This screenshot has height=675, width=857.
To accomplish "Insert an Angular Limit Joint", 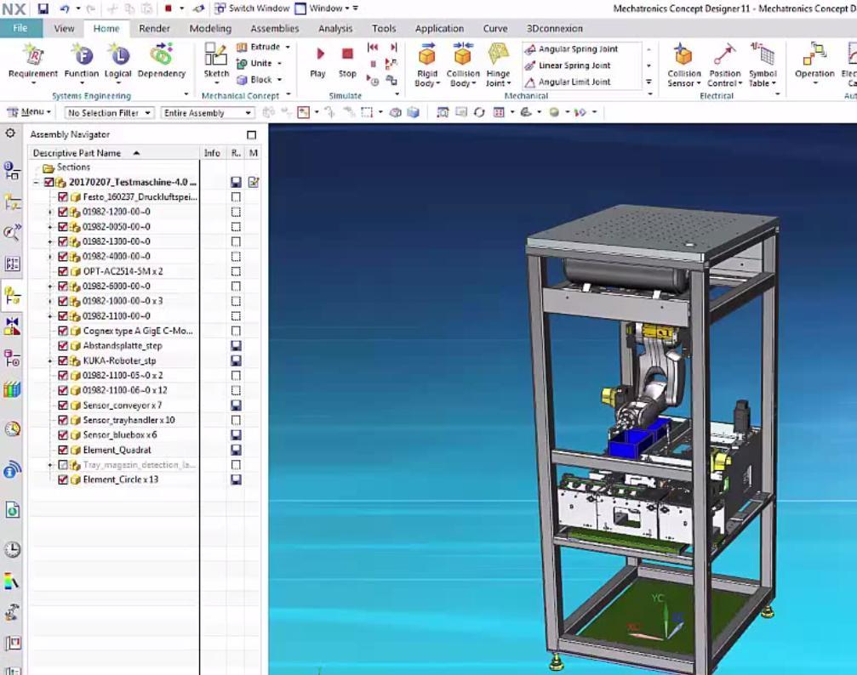I will click(x=568, y=82).
